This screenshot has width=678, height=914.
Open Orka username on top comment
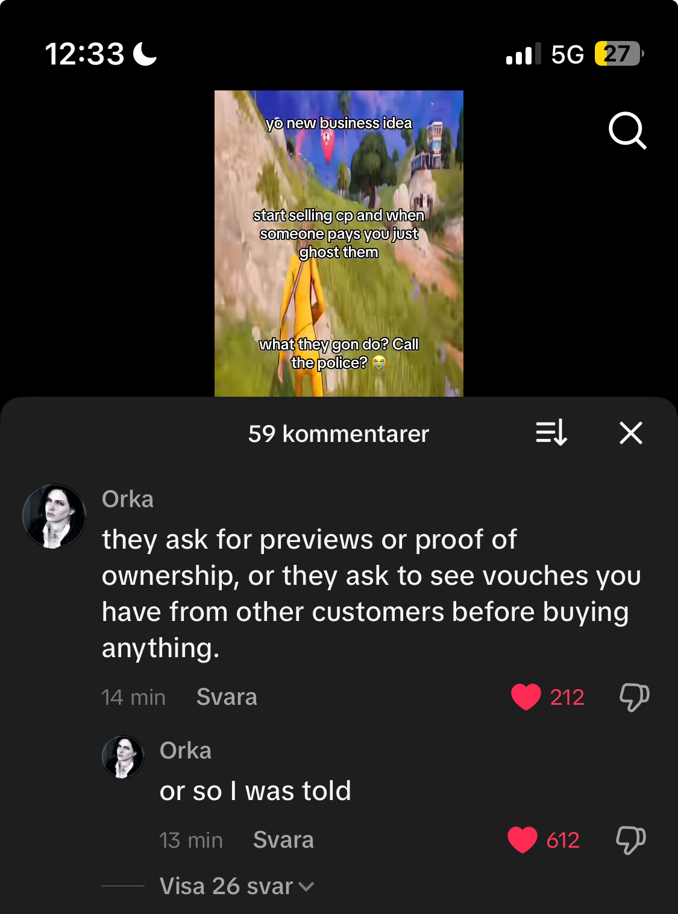click(x=128, y=499)
